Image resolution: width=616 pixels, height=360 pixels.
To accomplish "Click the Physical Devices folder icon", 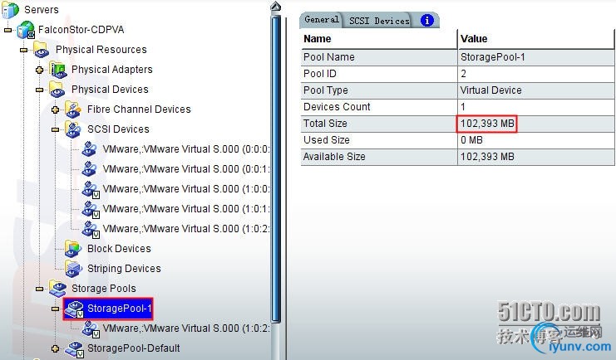I will pyautogui.click(x=57, y=90).
